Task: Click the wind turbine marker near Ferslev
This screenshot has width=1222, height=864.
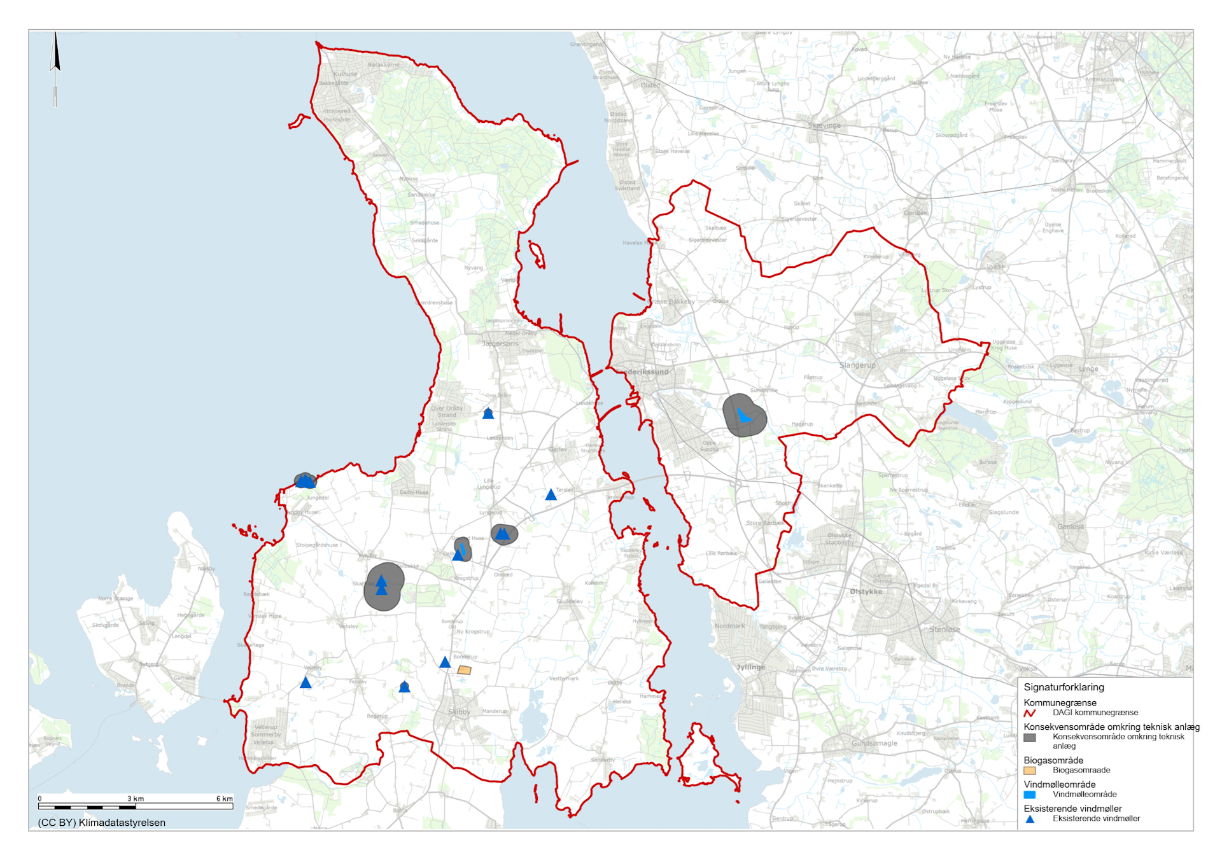Action: 404,687
